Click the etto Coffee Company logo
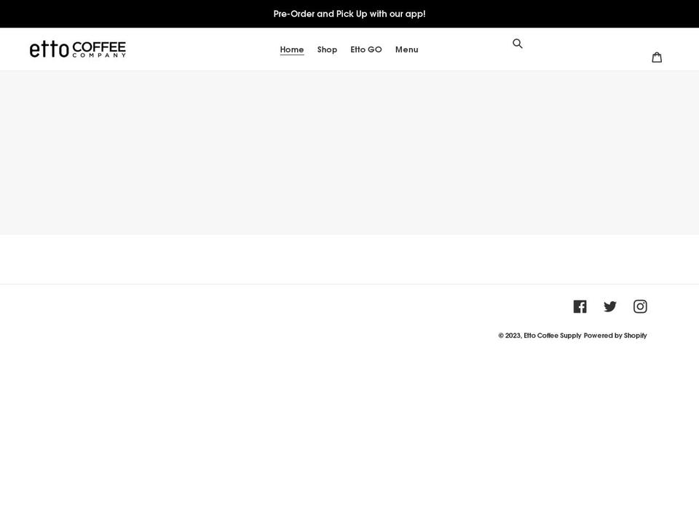Image resolution: width=699 pixels, height=524 pixels. coord(78,49)
